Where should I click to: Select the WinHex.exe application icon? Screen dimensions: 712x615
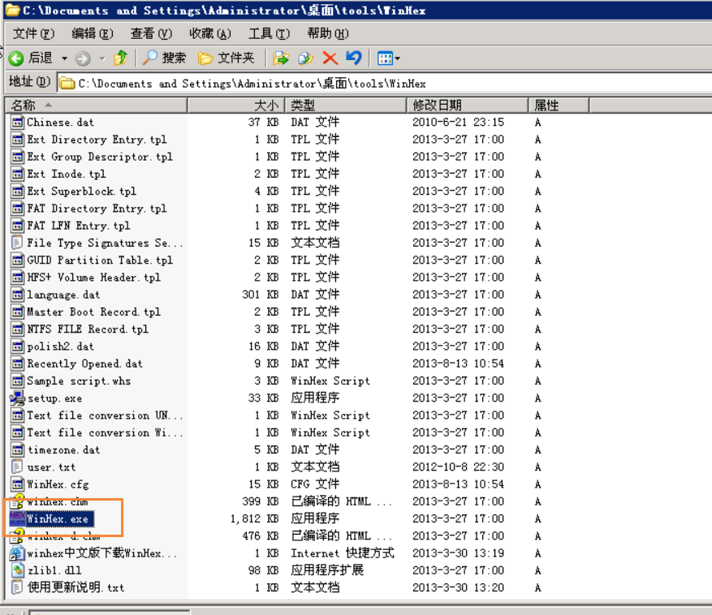coord(17,518)
